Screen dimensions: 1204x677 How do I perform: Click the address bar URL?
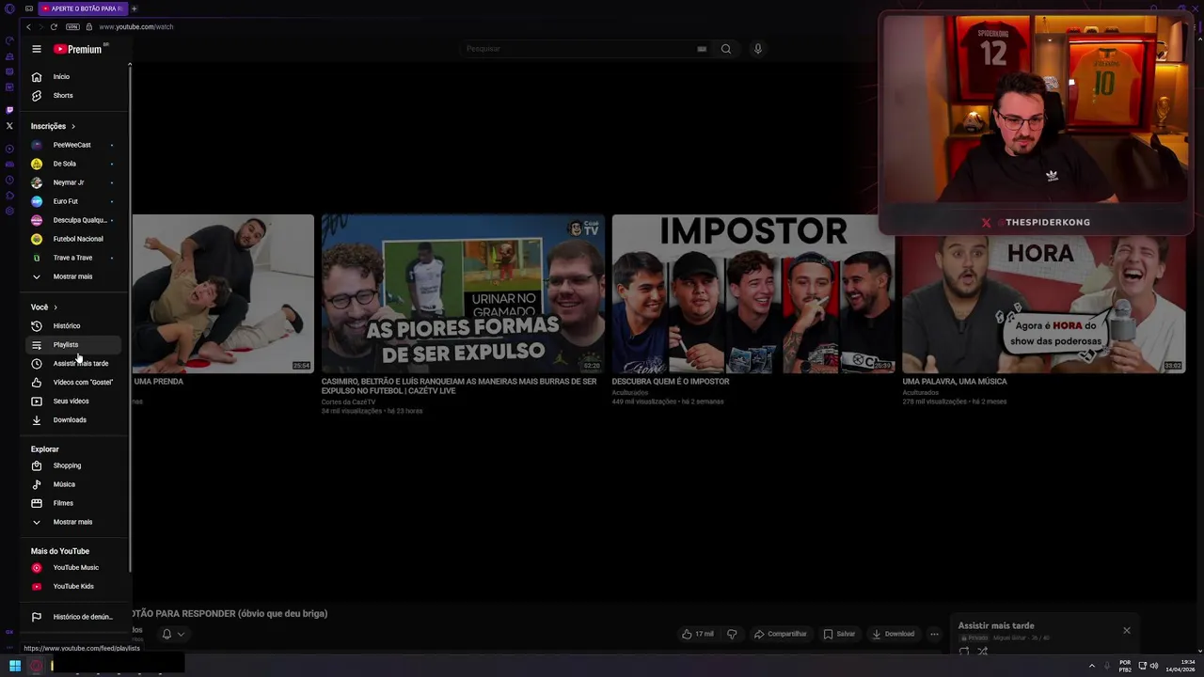136,26
